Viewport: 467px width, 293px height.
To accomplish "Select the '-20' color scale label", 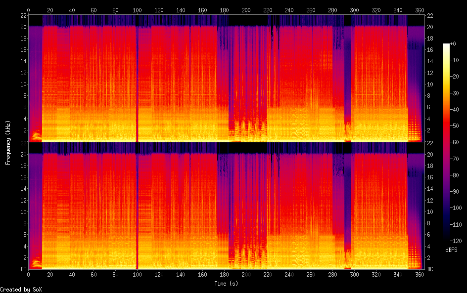I will [454, 77].
